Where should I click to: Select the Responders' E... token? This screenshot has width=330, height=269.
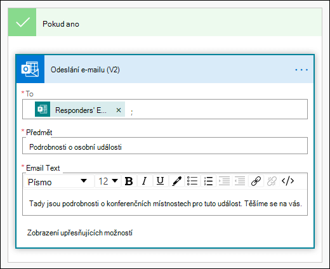click(80, 109)
